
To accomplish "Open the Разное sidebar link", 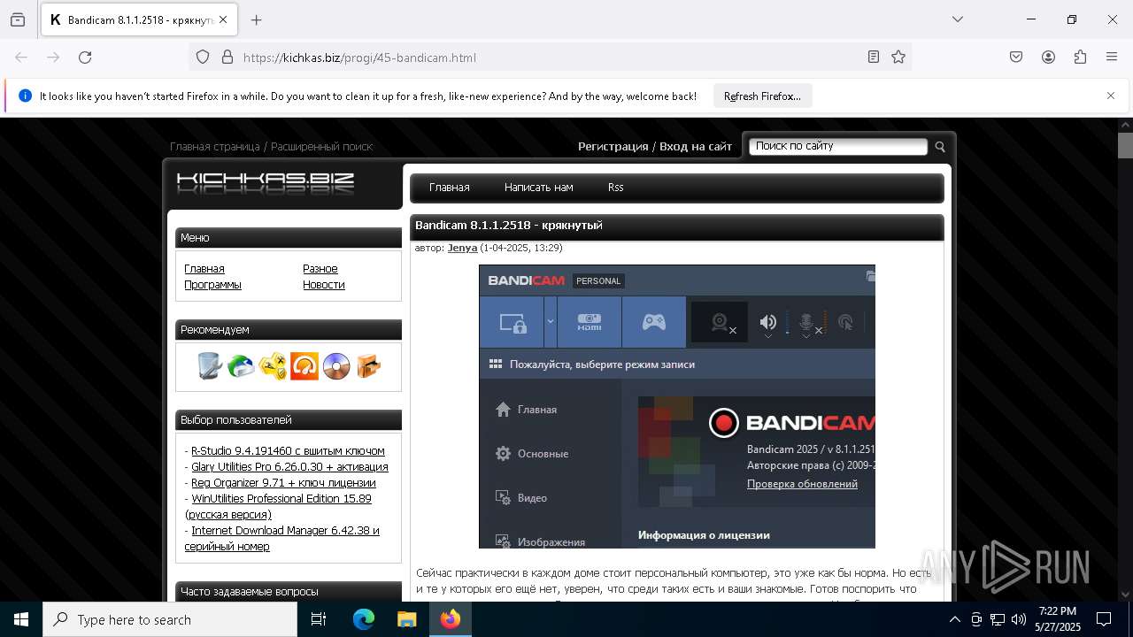I will [x=320, y=268].
